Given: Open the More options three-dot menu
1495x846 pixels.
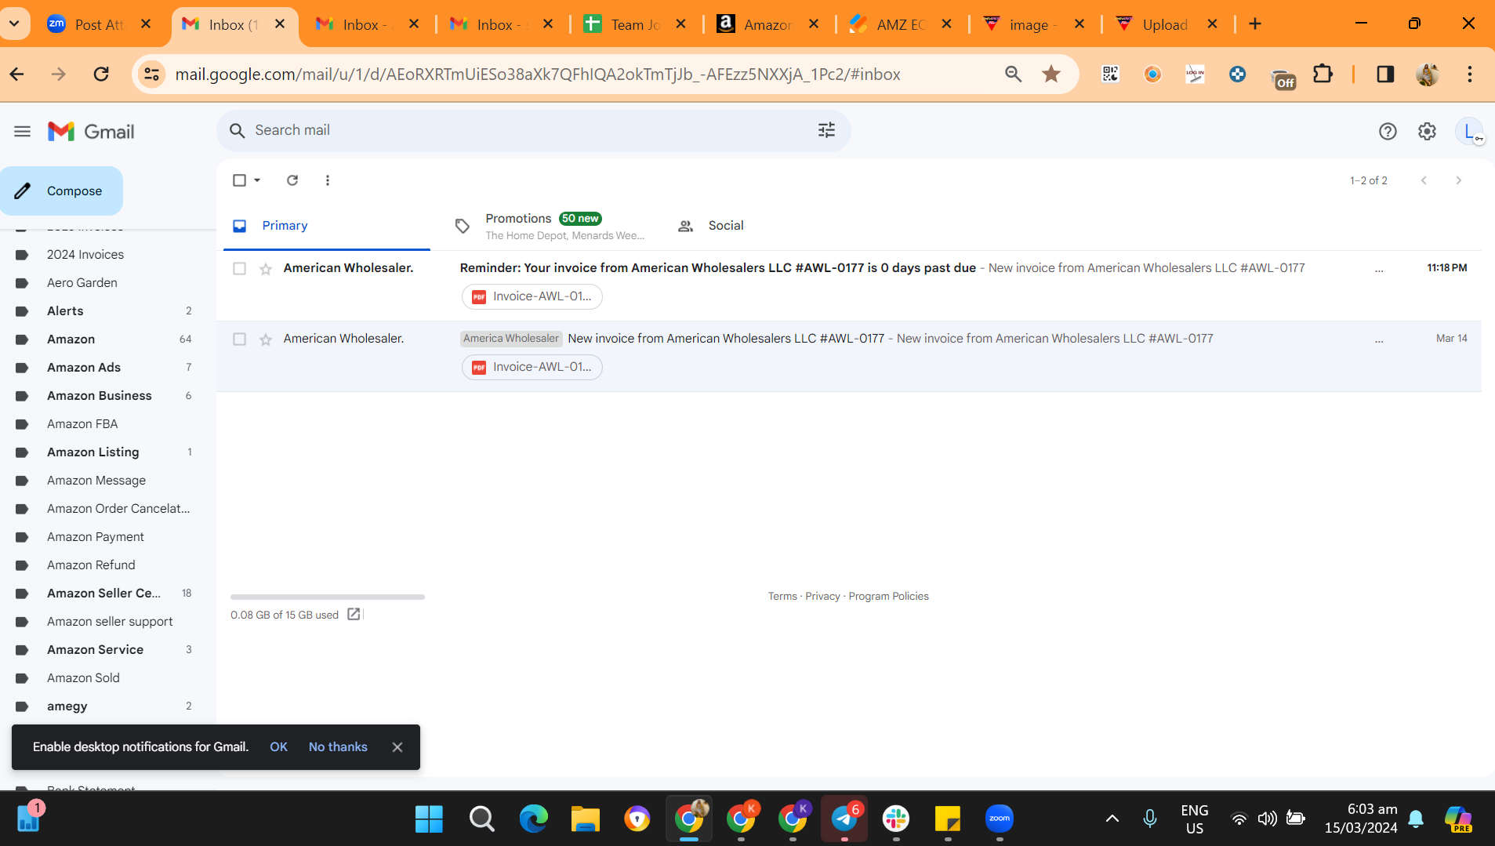Looking at the screenshot, I should 328,180.
